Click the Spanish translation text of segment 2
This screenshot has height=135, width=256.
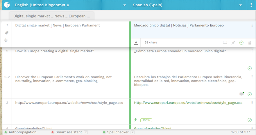pos(180,51)
